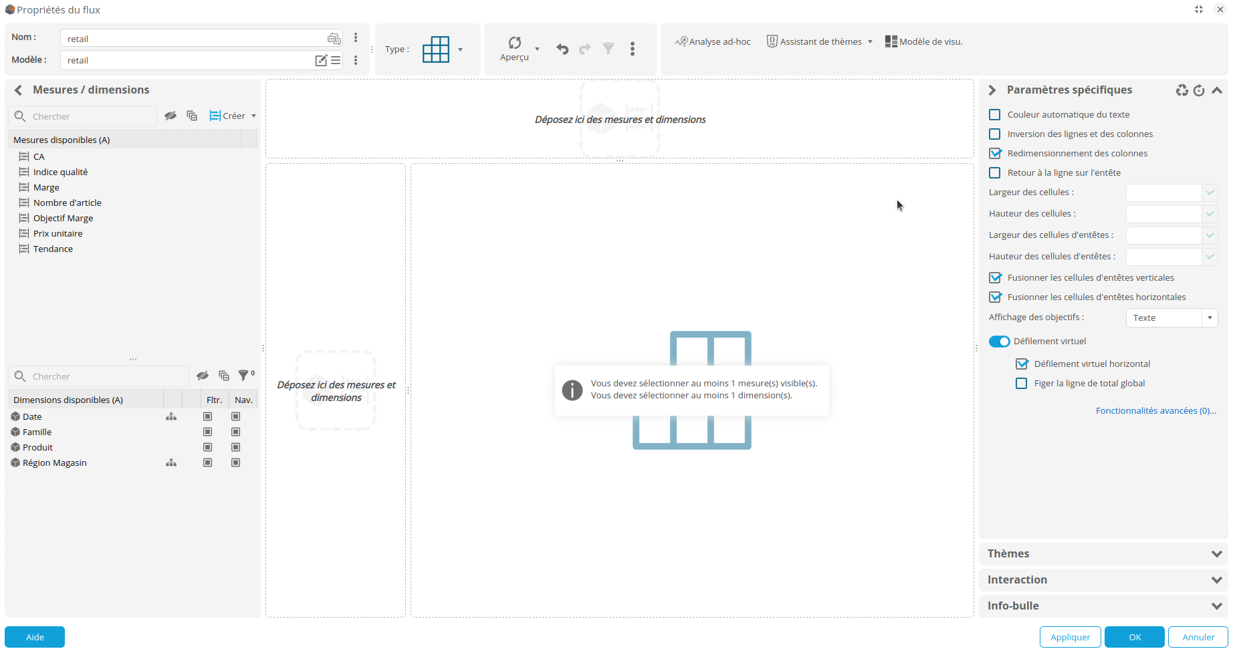The image size is (1233, 649).
Task: Click the Chercher field for dimensions
Action: click(x=100, y=376)
